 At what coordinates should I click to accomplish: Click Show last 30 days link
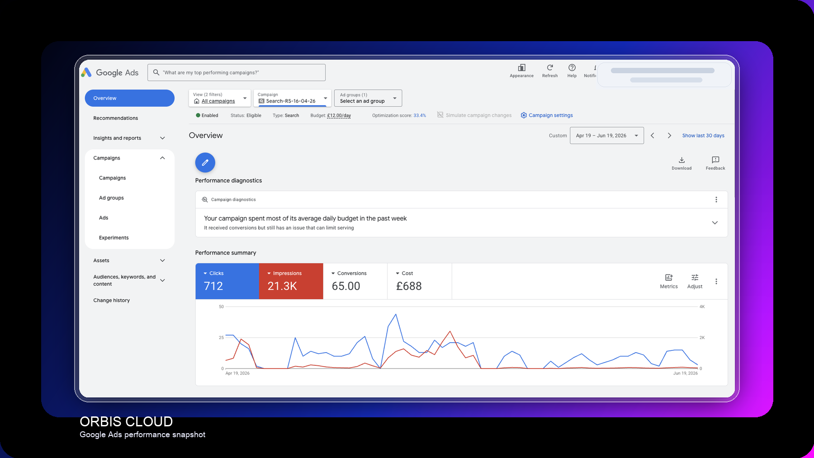tap(703, 136)
